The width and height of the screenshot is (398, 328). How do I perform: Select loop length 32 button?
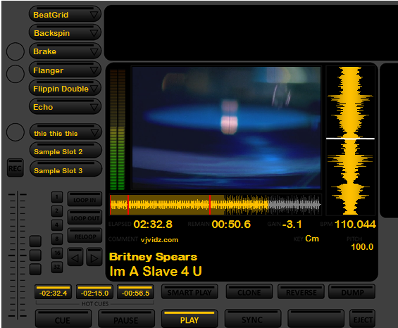click(x=57, y=267)
